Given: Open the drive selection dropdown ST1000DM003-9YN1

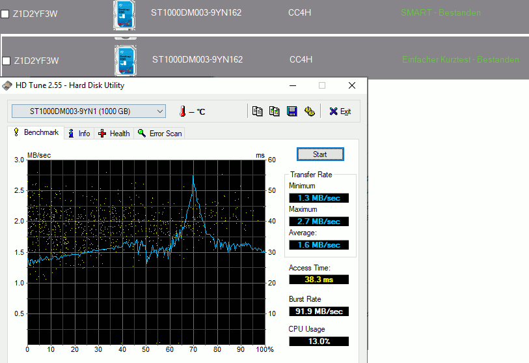Looking at the screenshot, I should tap(88, 111).
